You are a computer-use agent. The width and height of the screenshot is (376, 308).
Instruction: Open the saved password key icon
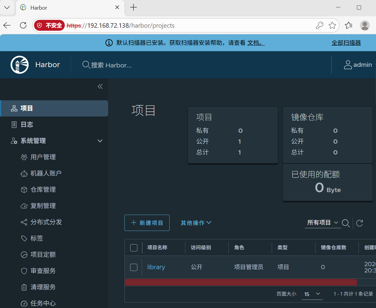click(319, 26)
